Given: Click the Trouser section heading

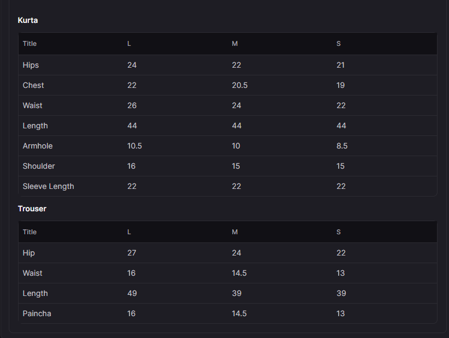Looking at the screenshot, I should (x=32, y=209).
